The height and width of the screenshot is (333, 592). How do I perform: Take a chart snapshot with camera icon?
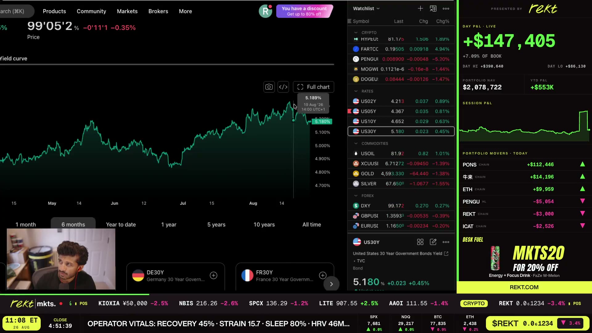[x=269, y=87]
